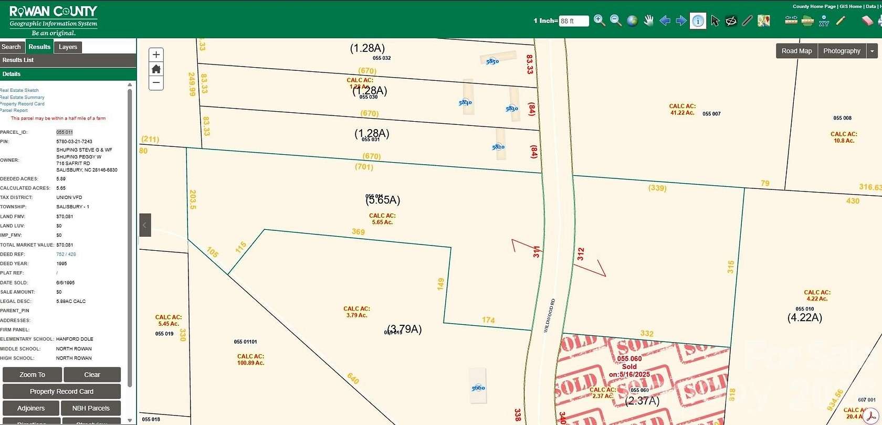Viewport: 882px width, 425px height.
Task: Click 'CALC AC: 41.22 Ac.' label
Action: (x=682, y=109)
